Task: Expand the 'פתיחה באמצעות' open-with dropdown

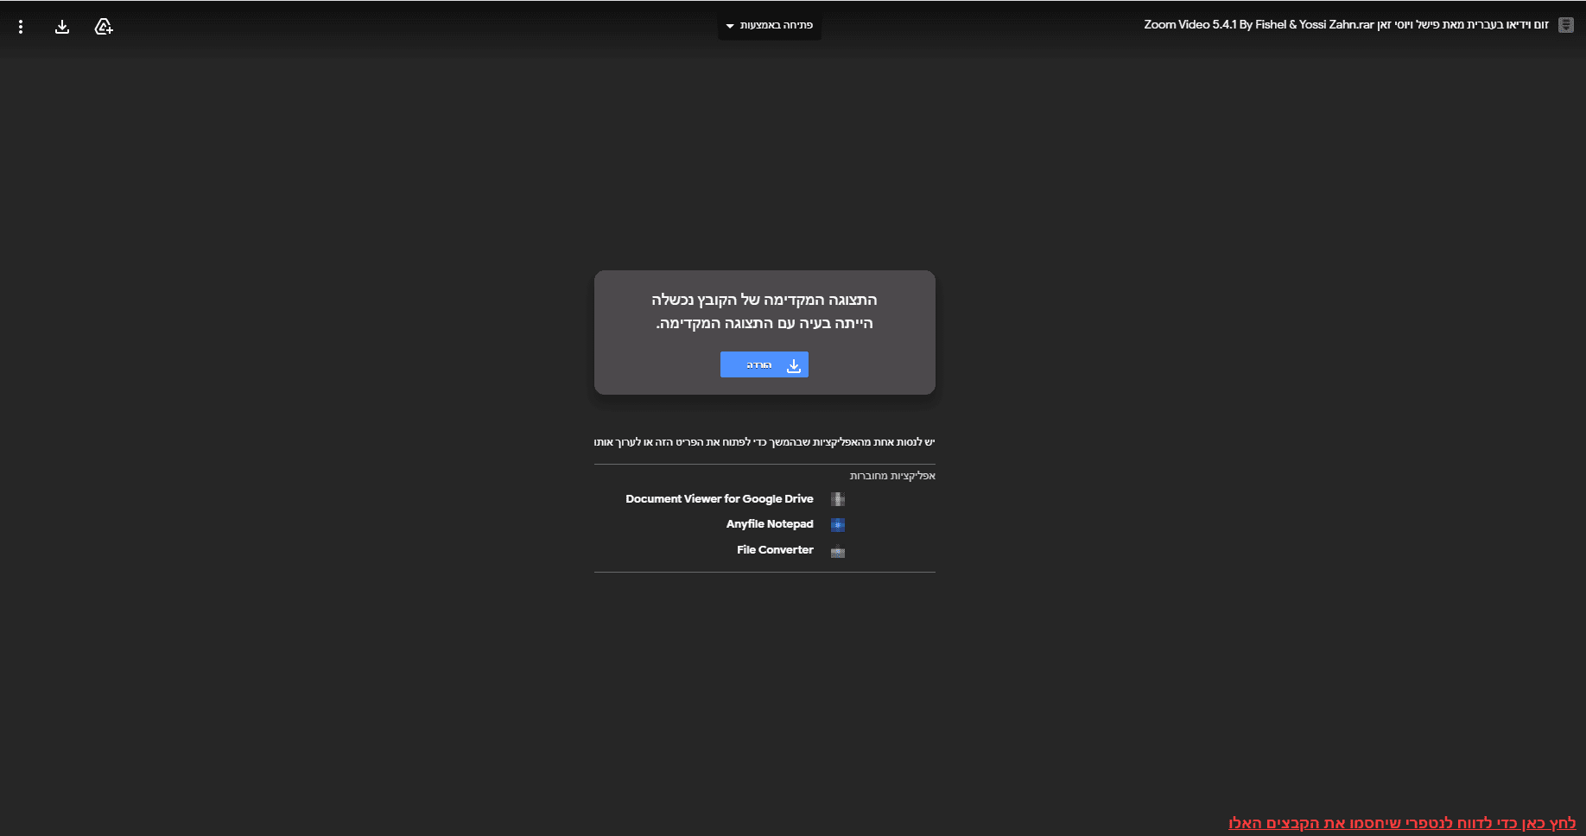Action: [x=769, y=26]
